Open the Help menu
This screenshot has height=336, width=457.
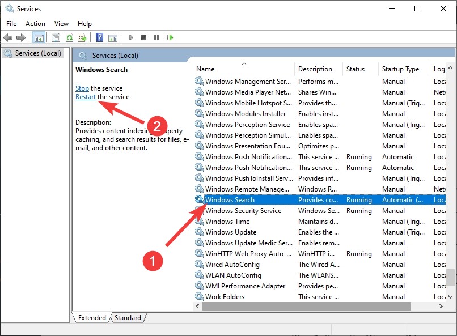point(84,24)
